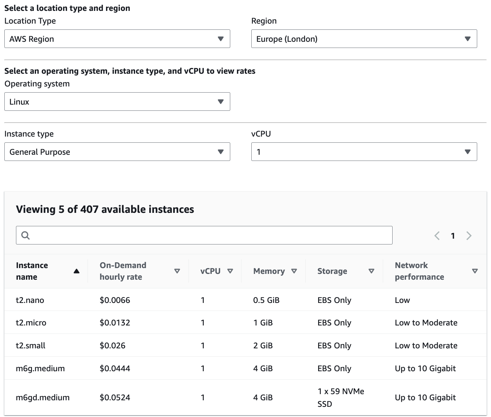Select page number 1 in pagination

(453, 236)
